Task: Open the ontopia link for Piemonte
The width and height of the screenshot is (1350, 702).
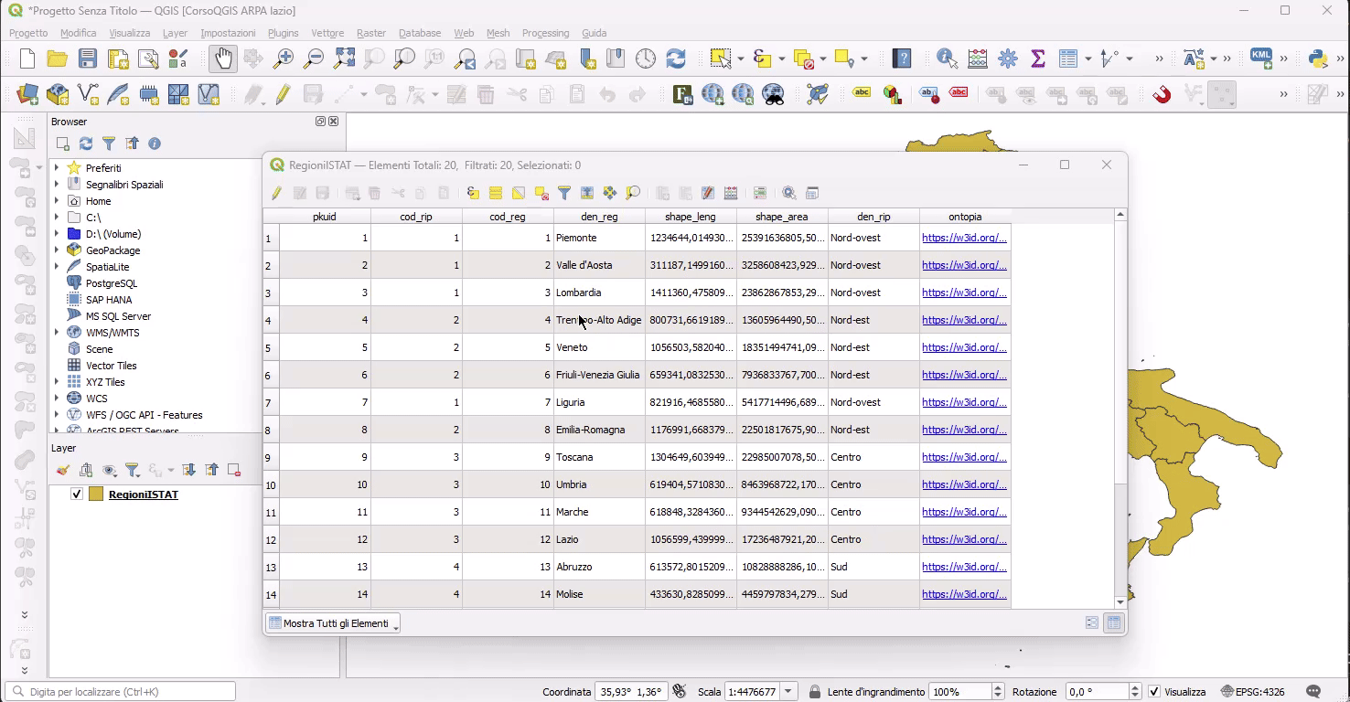Action: pos(964,238)
